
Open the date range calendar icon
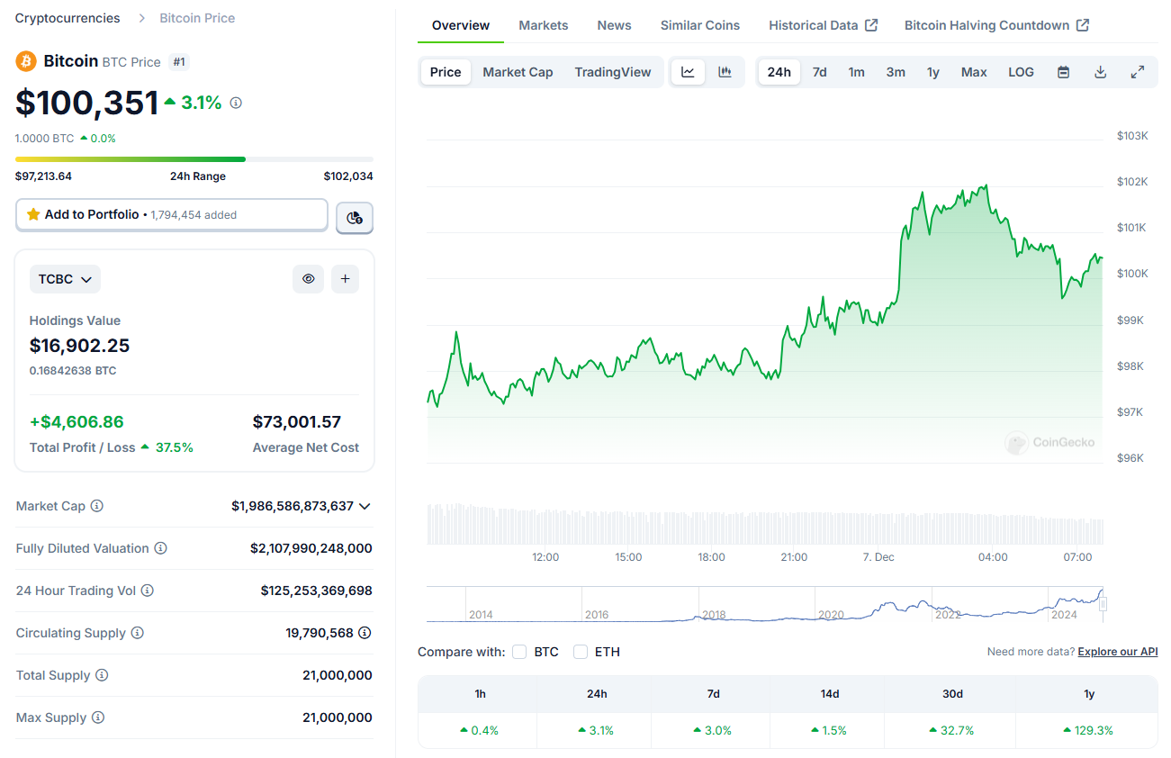click(1063, 71)
